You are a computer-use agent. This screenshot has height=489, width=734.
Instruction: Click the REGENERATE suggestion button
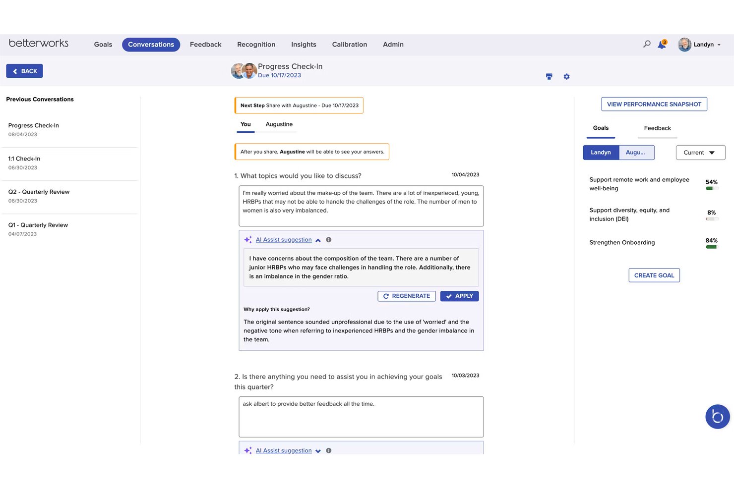click(x=407, y=296)
